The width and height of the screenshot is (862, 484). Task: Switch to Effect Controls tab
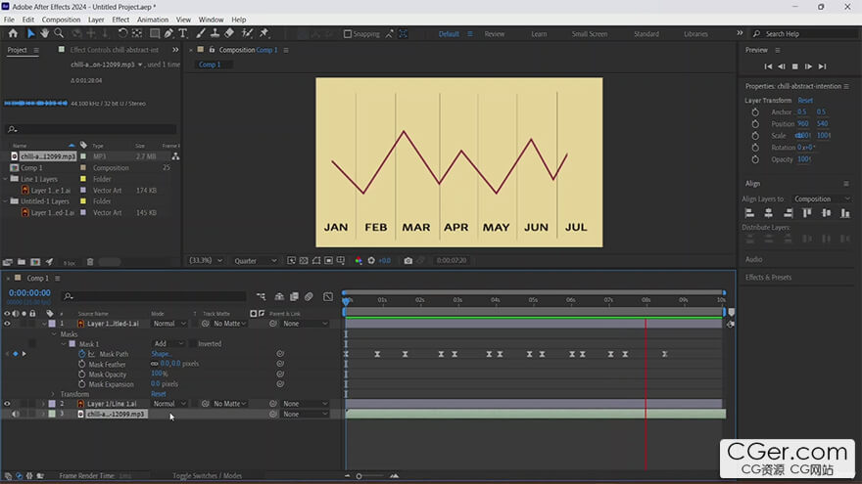(x=115, y=50)
